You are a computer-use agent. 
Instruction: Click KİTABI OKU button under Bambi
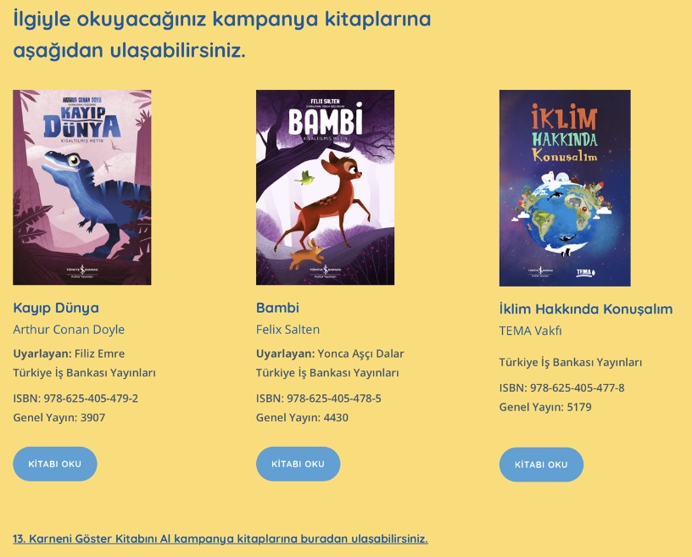click(298, 464)
